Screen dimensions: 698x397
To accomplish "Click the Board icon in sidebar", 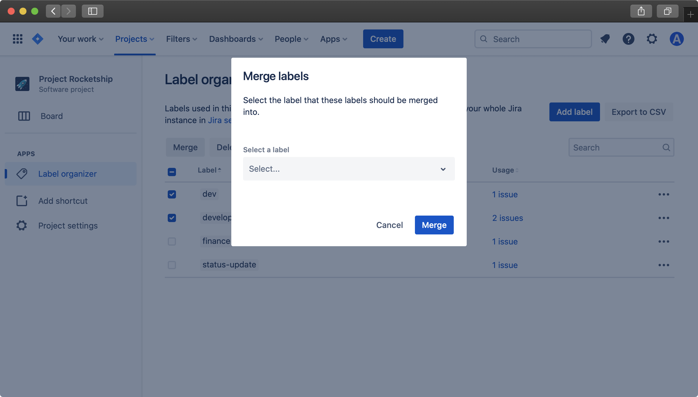I will (24, 115).
